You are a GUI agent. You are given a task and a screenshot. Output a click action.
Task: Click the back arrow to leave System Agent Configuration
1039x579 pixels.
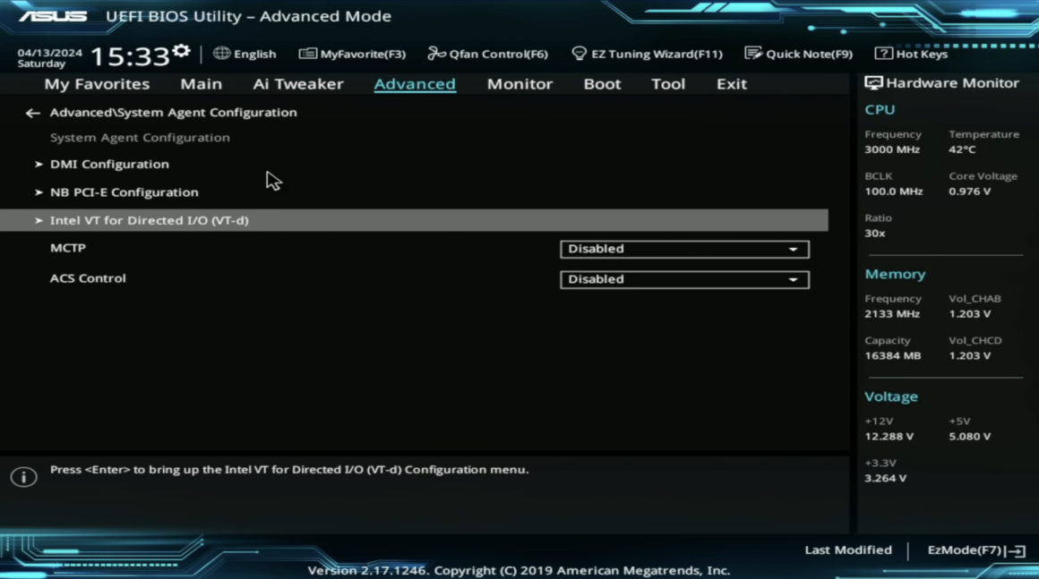32,113
